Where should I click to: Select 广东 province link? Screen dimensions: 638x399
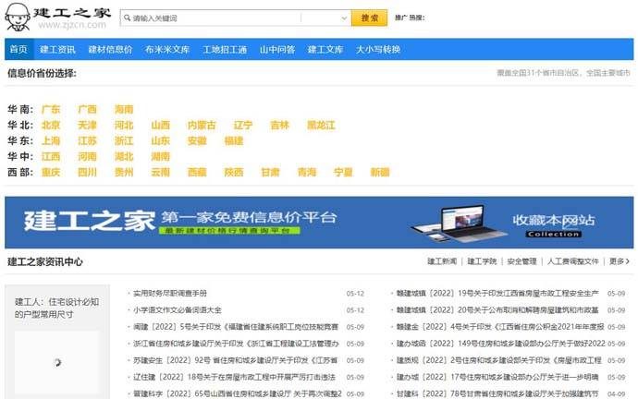click(x=51, y=109)
